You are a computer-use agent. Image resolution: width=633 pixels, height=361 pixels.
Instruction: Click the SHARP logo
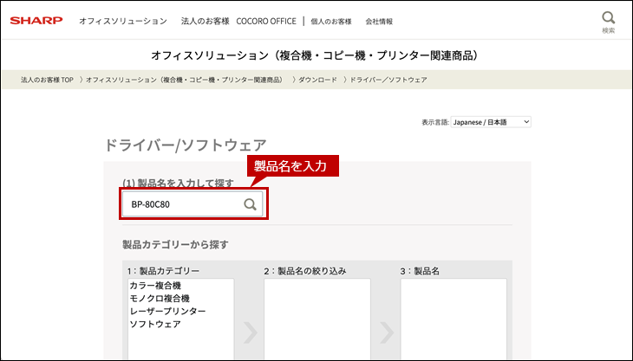[36, 21]
